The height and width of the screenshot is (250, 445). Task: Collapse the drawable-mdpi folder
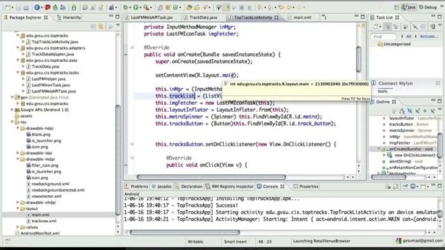(x=17, y=159)
